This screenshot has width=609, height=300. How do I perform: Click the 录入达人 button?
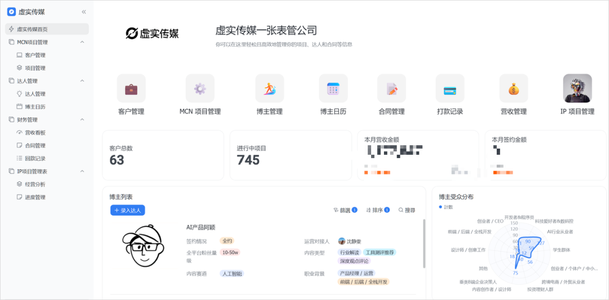pos(127,211)
